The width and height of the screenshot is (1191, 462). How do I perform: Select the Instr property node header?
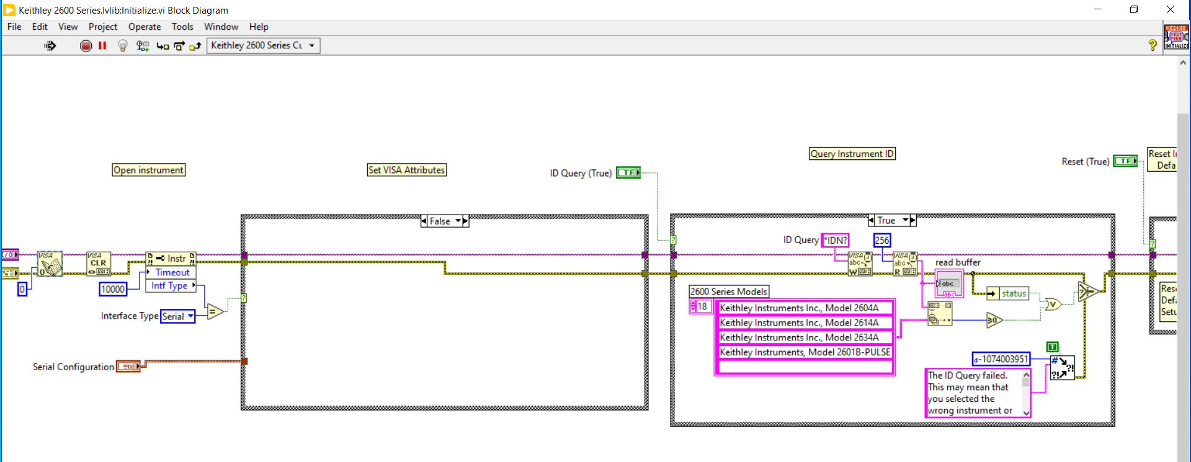point(171,258)
